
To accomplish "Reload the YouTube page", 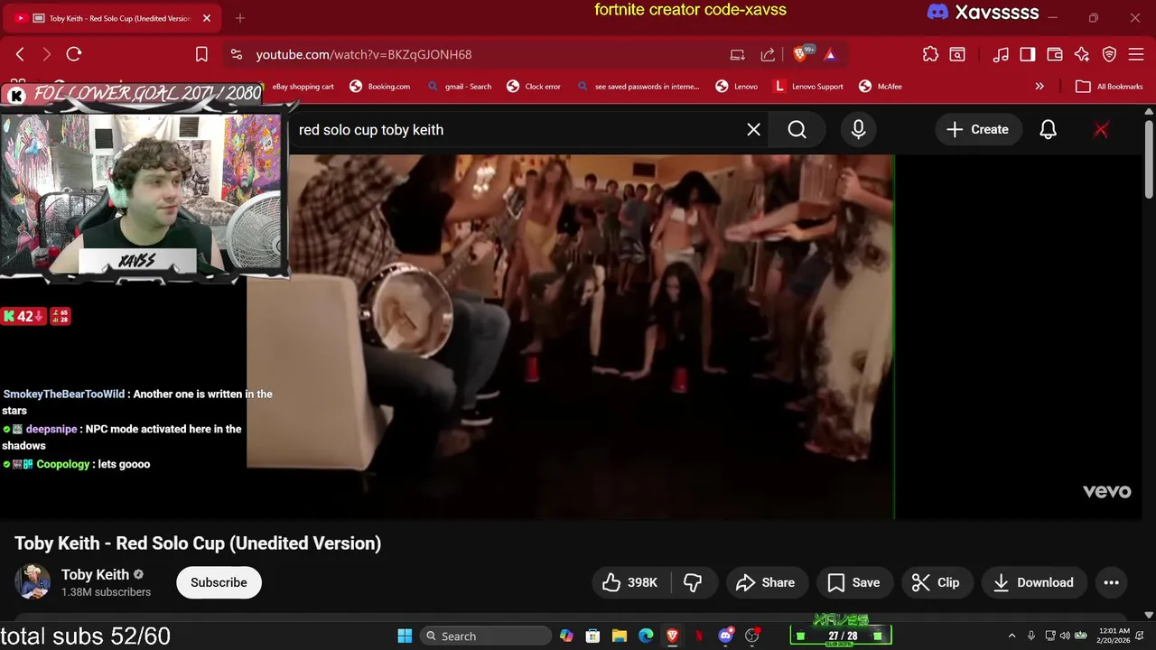I will pyautogui.click(x=74, y=54).
